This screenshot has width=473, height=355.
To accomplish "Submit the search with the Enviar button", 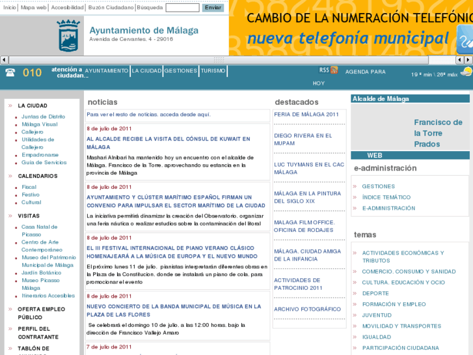I will [x=213, y=8].
